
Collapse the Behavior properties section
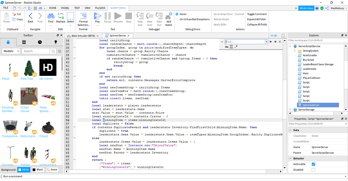[290, 159]
